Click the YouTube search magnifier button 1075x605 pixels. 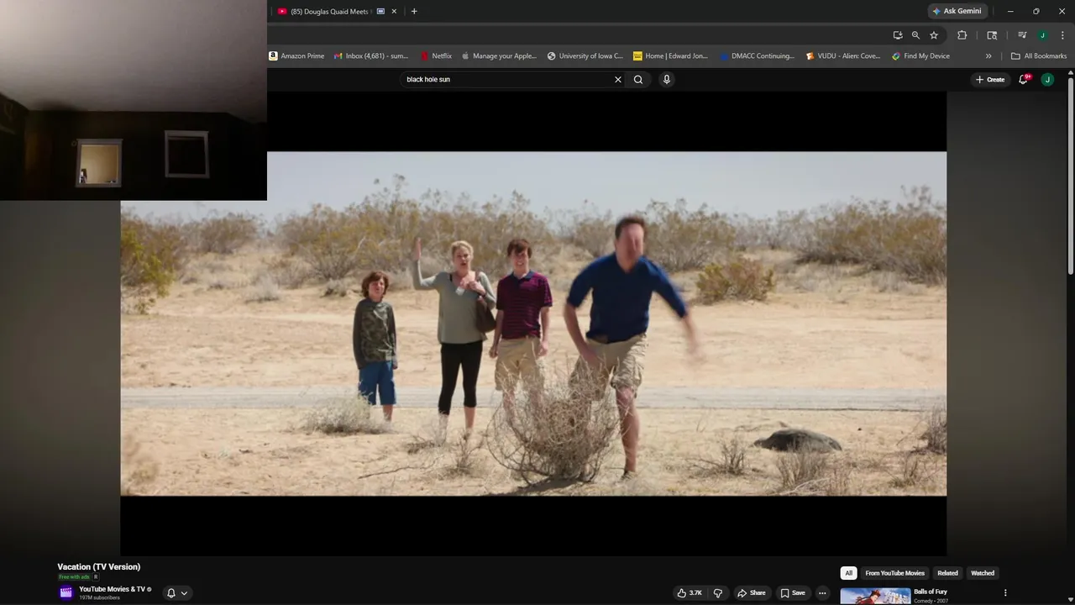click(x=638, y=79)
